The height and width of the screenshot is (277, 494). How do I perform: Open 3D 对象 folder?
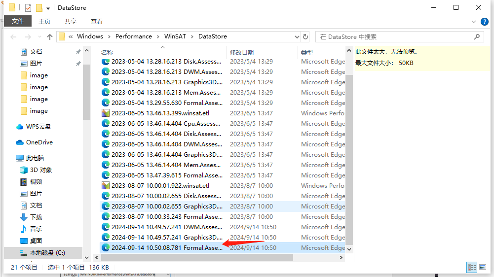[40, 170]
